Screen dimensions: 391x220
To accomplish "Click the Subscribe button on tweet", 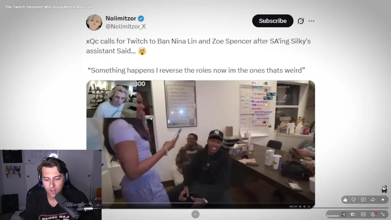I will coord(272,21).
